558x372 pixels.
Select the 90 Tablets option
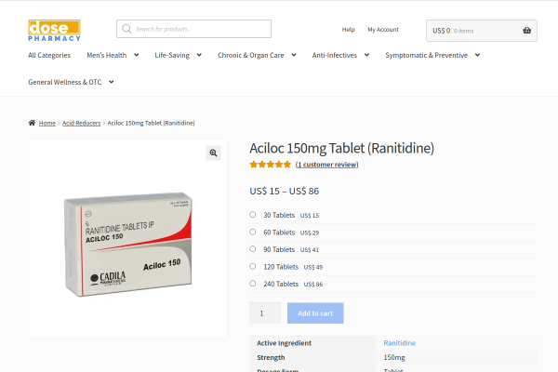(253, 249)
